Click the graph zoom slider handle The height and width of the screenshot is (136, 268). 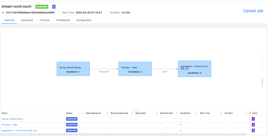[262, 80]
